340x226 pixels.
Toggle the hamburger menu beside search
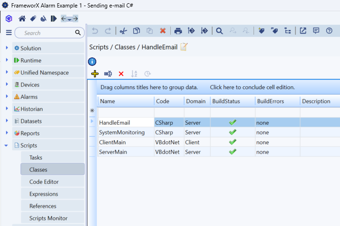point(8,33)
